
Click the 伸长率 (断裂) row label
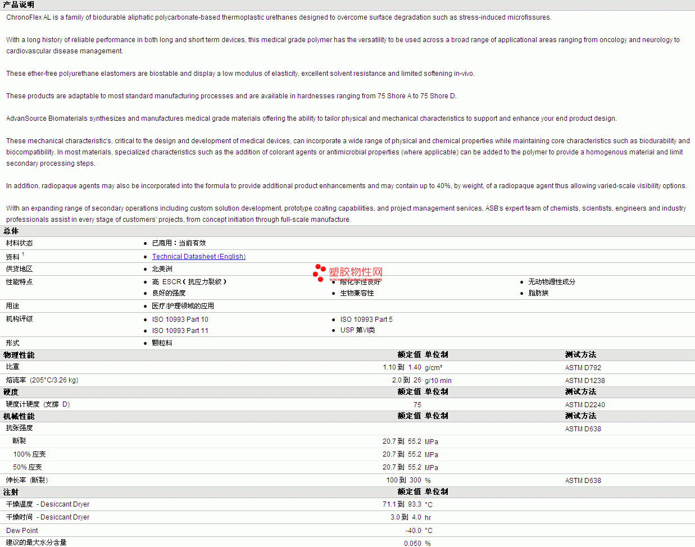click(27, 480)
